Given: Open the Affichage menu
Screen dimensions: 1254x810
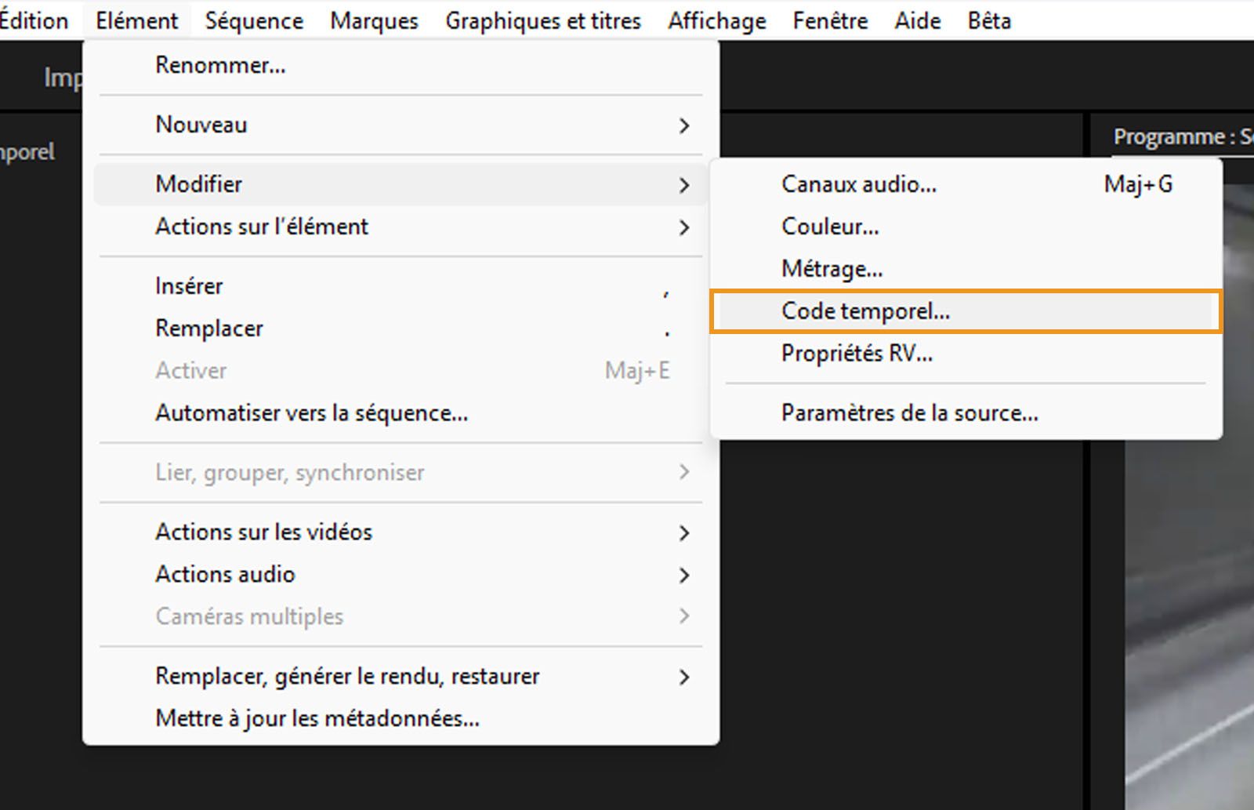Looking at the screenshot, I should pos(716,20).
